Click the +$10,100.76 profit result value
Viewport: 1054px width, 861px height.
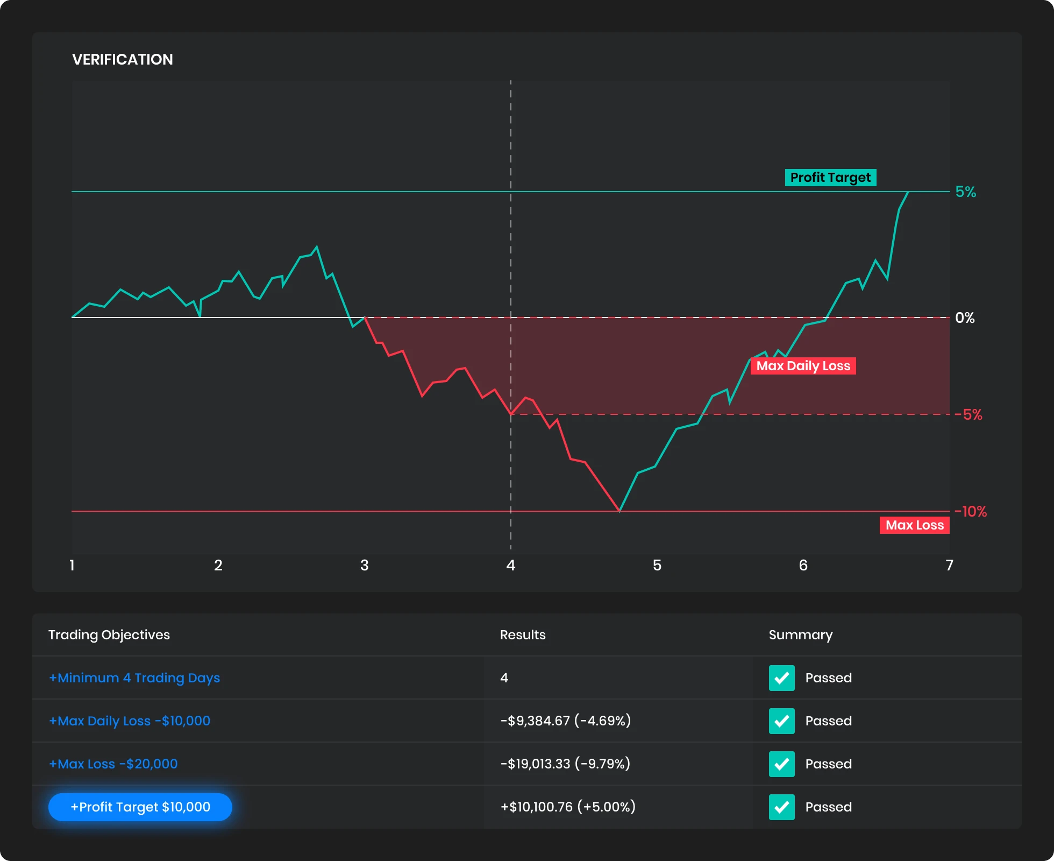568,807
